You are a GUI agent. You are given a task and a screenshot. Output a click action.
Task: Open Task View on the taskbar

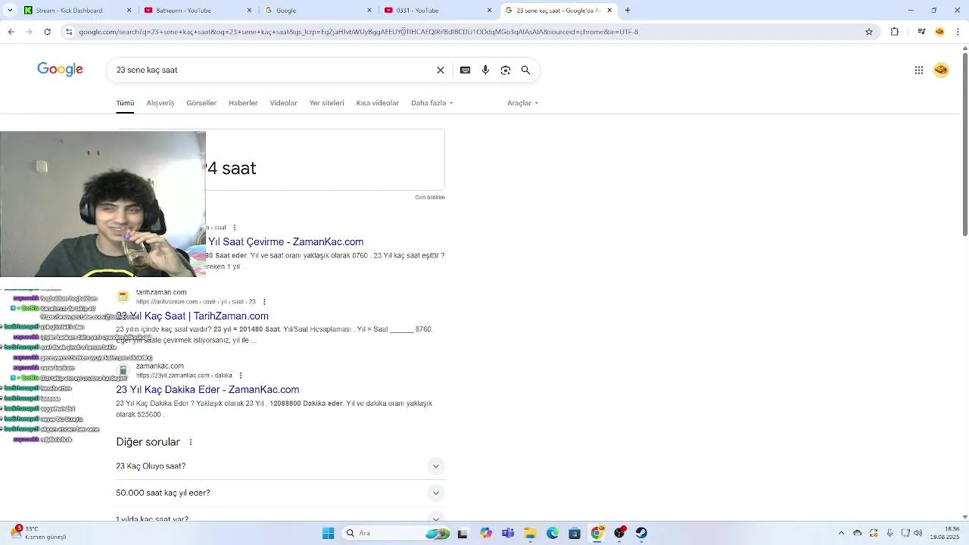tap(463, 533)
